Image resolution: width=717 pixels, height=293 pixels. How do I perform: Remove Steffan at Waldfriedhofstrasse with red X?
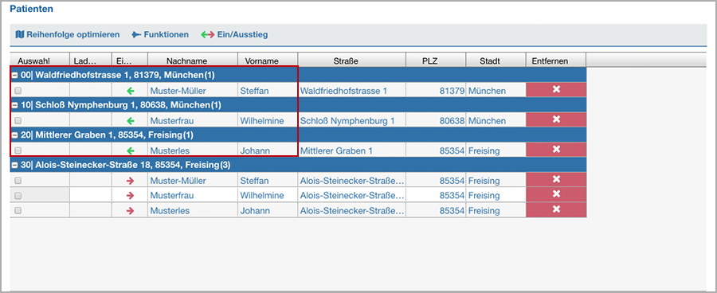tap(556, 90)
